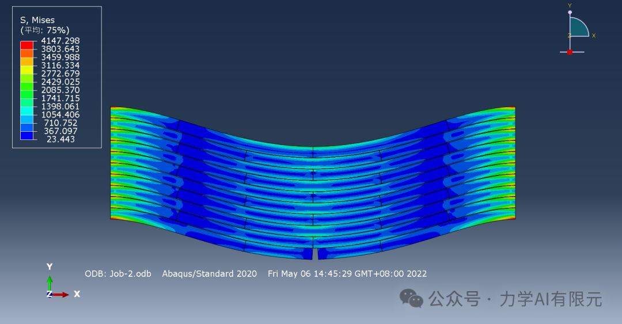Screen dimensions: 622x324
Task: Click the '(平均: 75%)' averaging label
Action: click(45, 30)
